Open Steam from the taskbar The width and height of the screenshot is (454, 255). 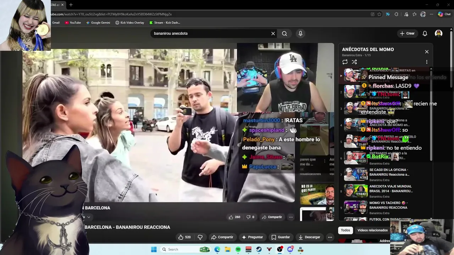point(259,249)
